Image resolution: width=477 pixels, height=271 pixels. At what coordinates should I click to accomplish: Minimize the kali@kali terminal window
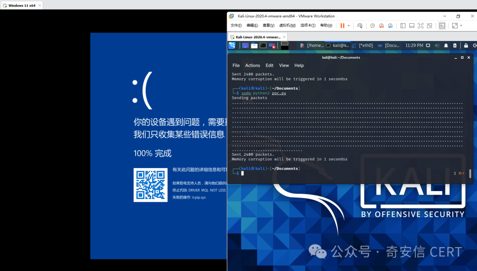(x=456, y=57)
